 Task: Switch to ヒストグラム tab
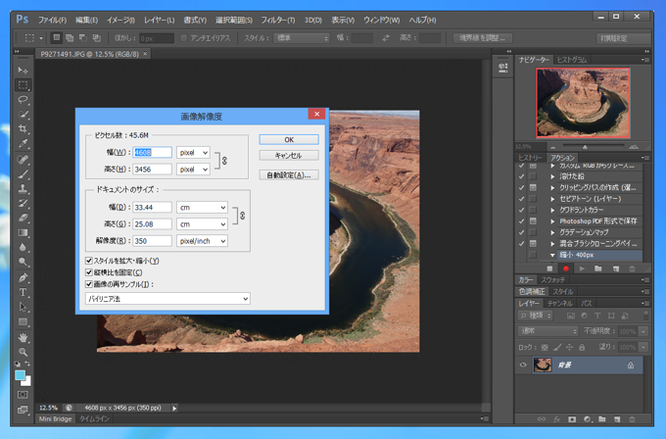(x=572, y=60)
